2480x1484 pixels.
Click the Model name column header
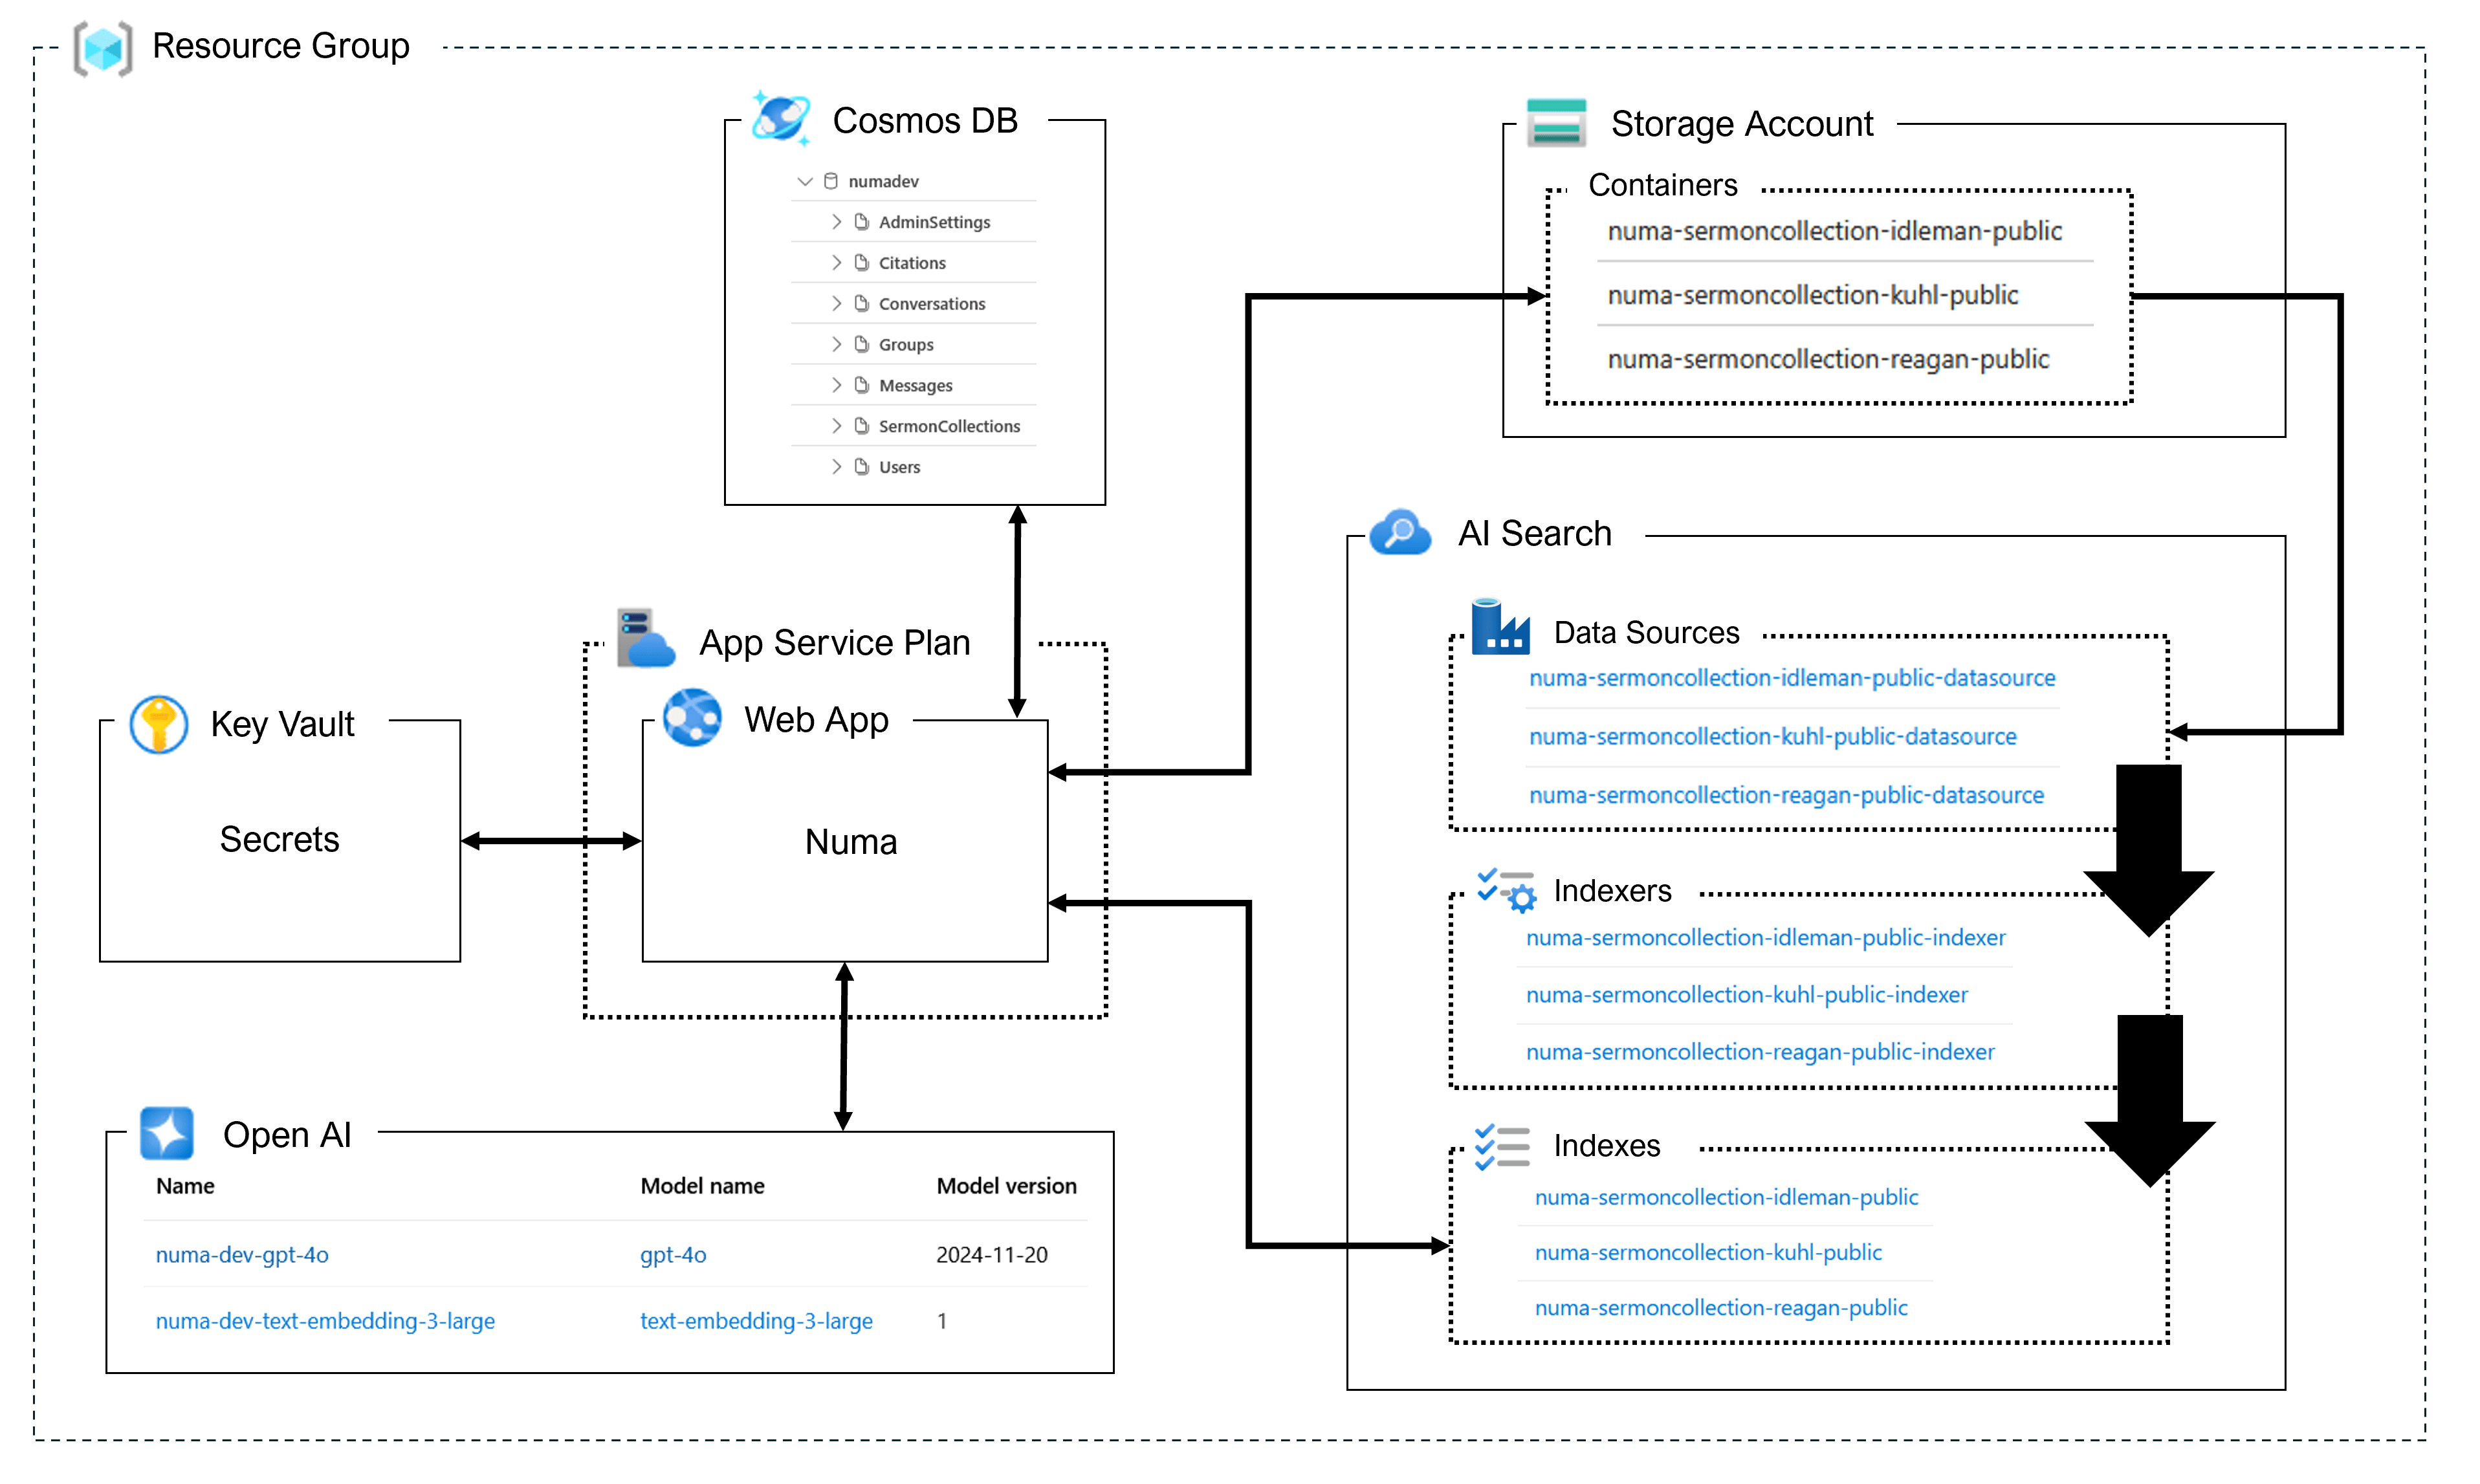702,1186
